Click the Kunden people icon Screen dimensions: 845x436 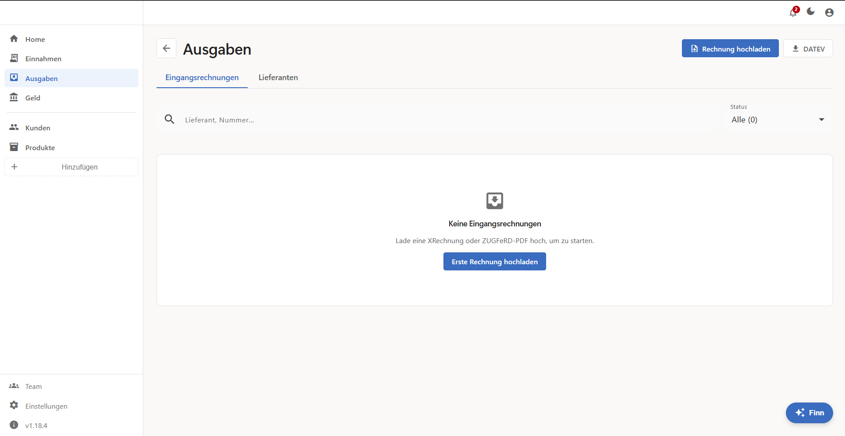[x=14, y=127]
